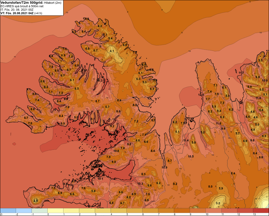Viewport: 269px width, 216px height.
Task: Pick the light blue swatch between -2 and -1
Action: [24, 211]
